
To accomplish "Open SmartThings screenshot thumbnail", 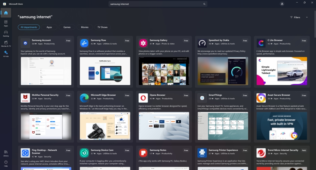I will pos(223,126).
